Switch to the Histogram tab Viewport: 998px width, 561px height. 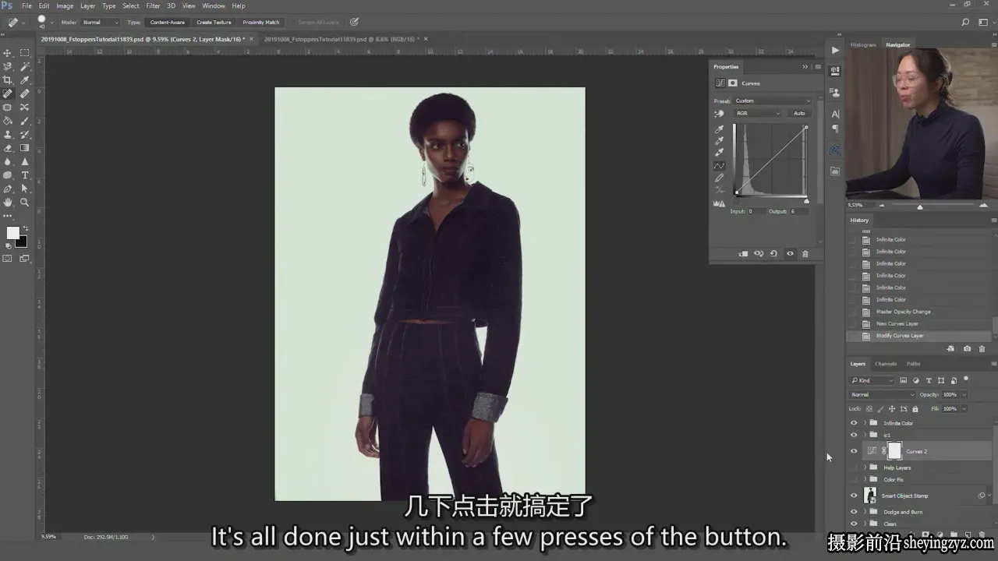863,45
